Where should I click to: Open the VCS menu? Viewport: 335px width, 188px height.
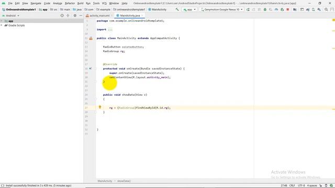pyautogui.click(x=104, y=3)
